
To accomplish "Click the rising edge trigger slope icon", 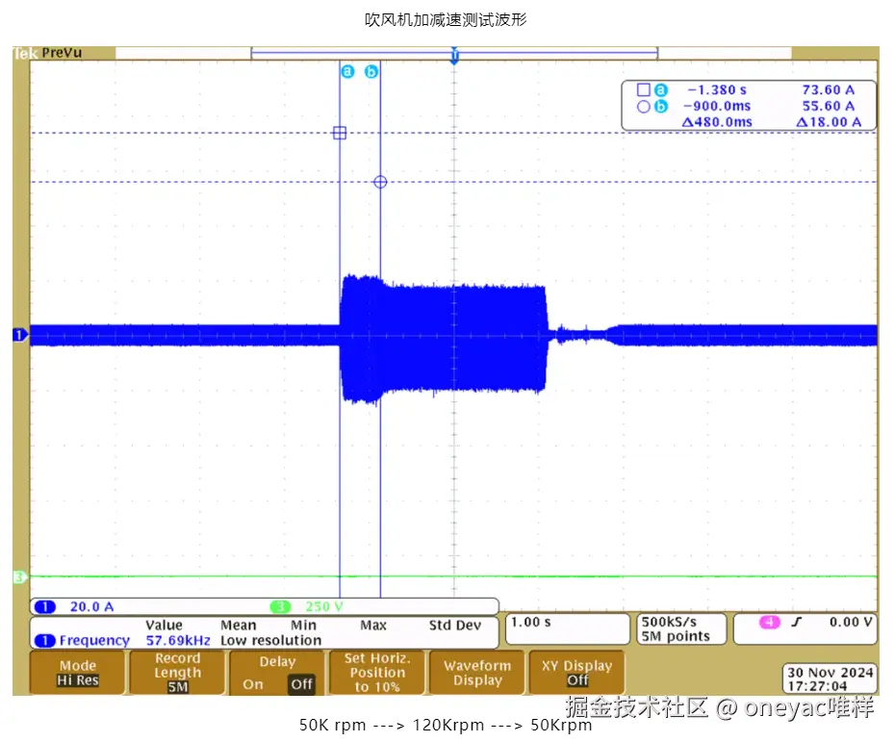I will [x=797, y=622].
